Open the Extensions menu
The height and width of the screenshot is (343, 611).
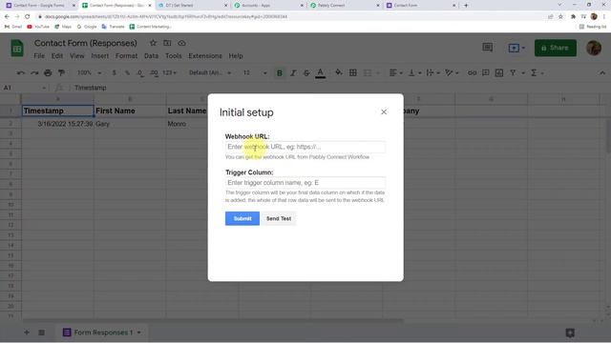coord(205,56)
